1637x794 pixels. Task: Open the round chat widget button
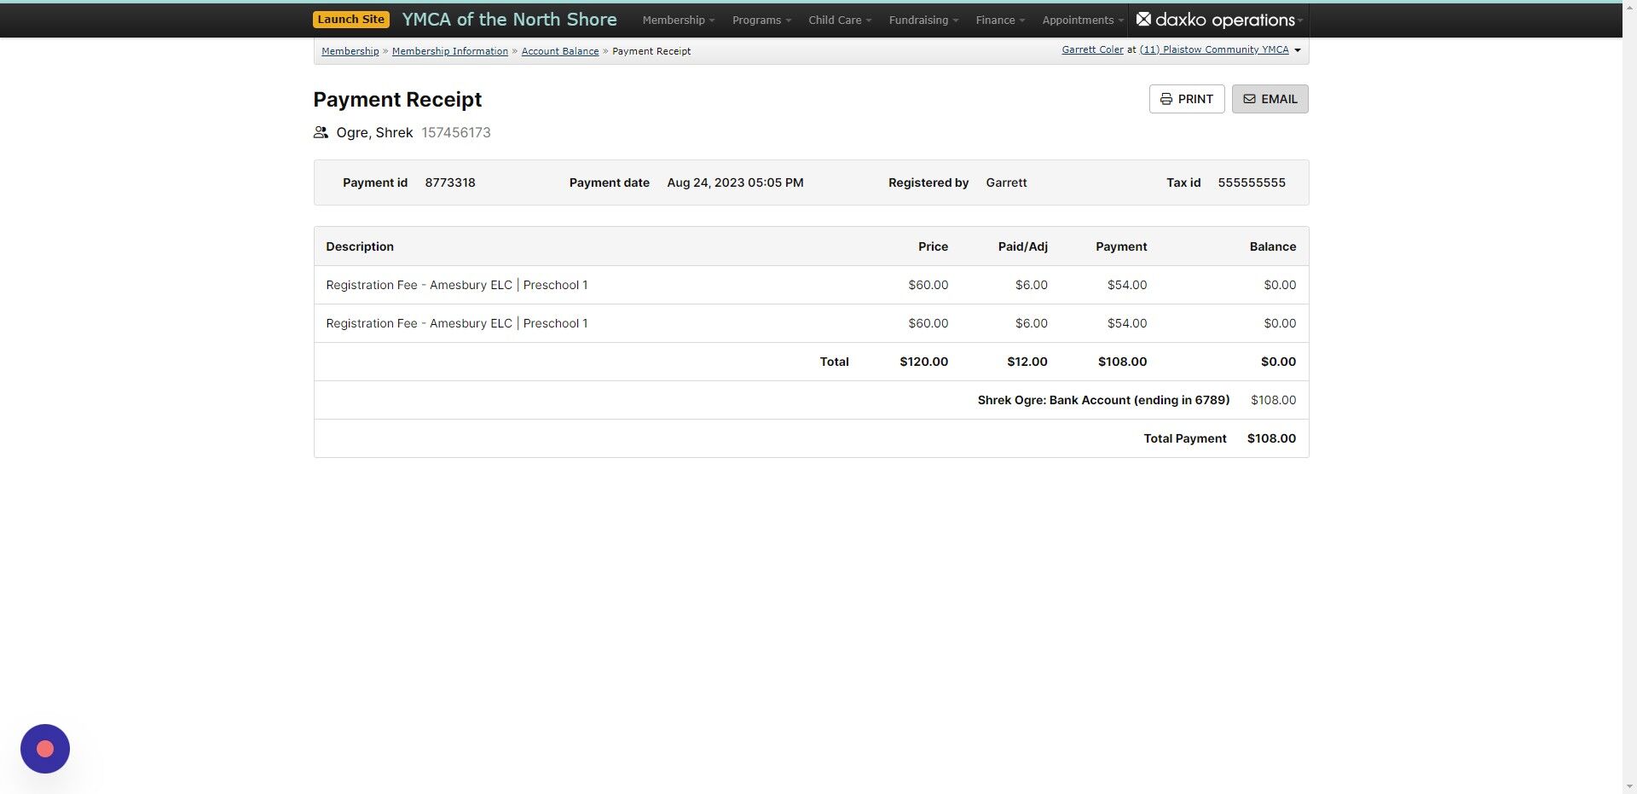click(45, 749)
